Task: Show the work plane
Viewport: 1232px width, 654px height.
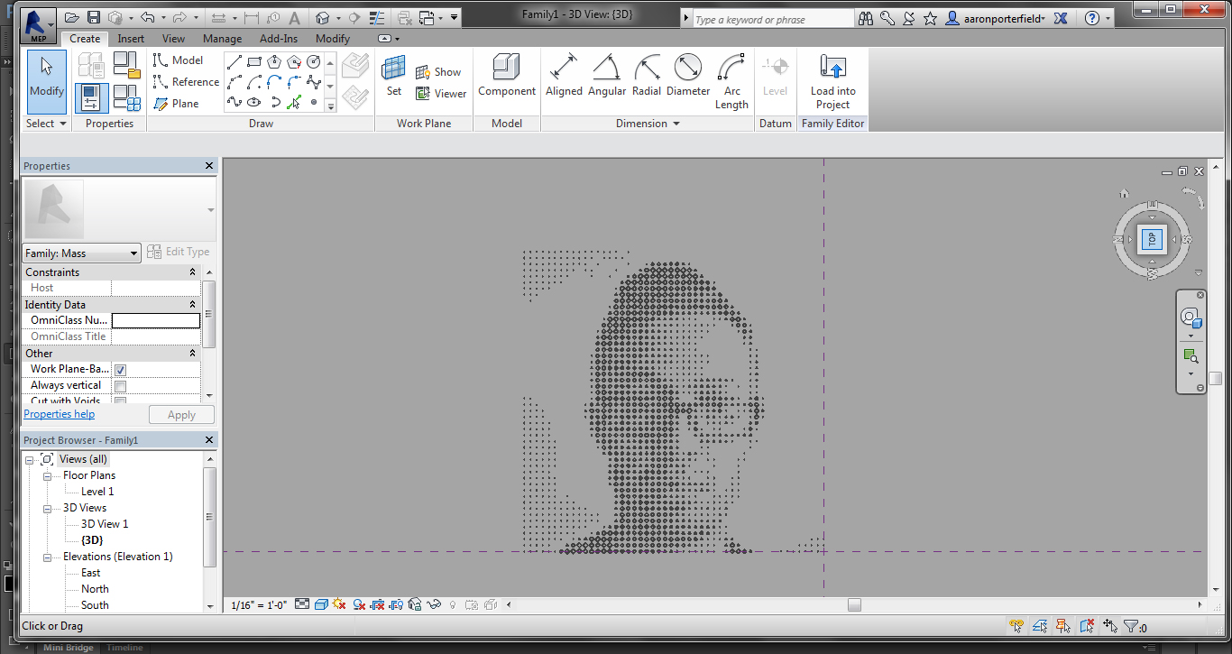Action: click(x=438, y=72)
